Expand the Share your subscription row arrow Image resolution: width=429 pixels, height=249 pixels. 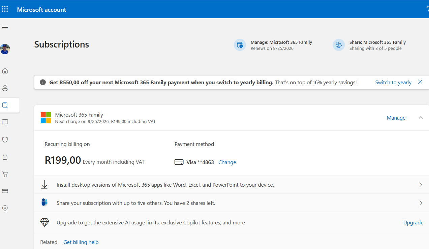click(421, 203)
